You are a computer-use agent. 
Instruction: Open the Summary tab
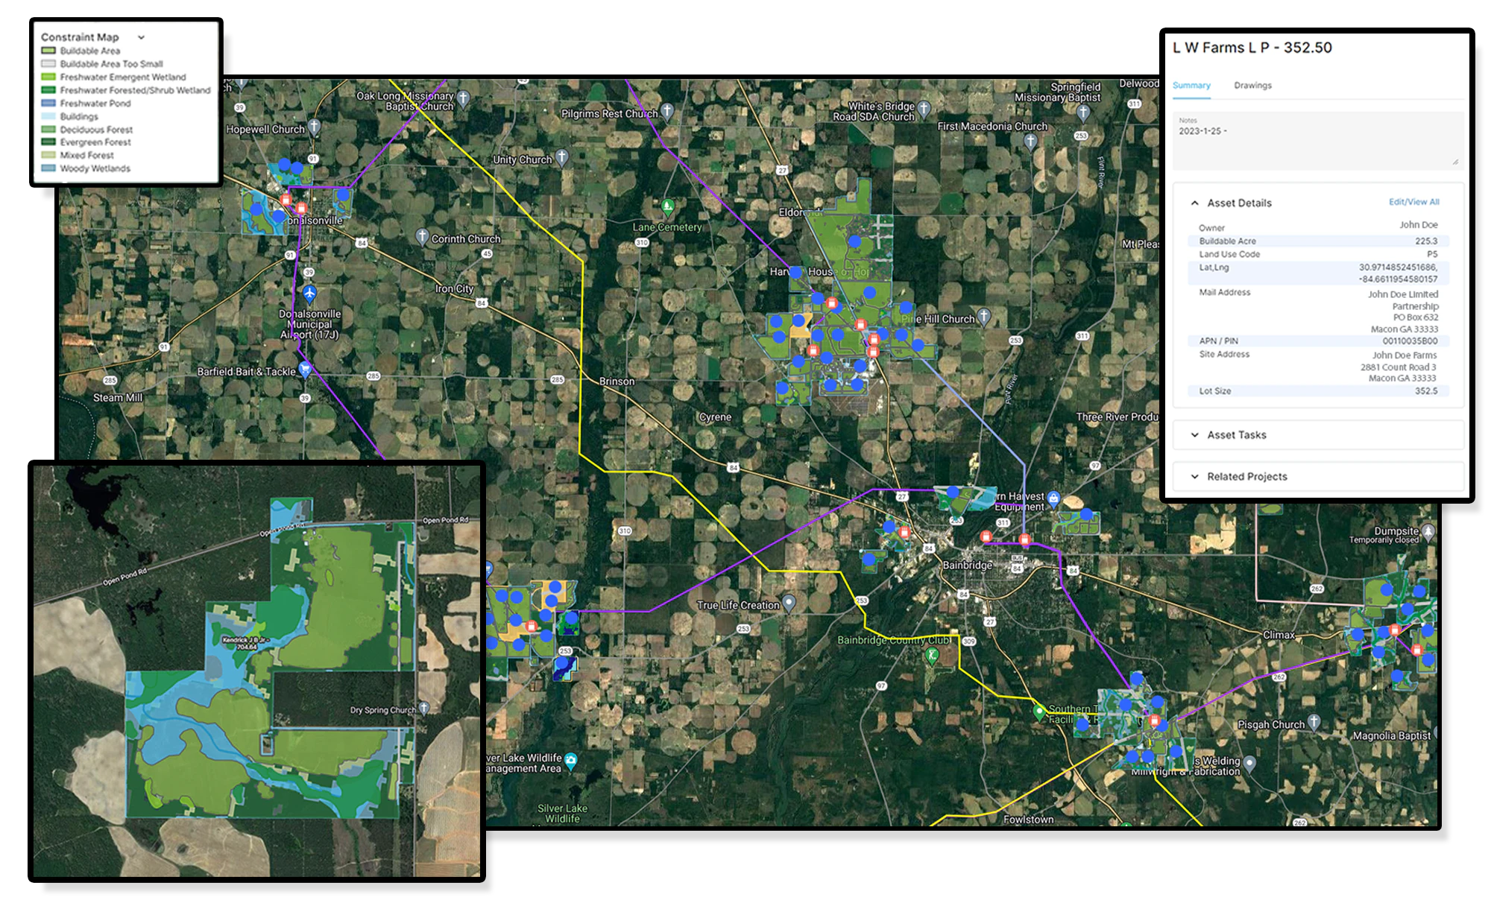1191,86
